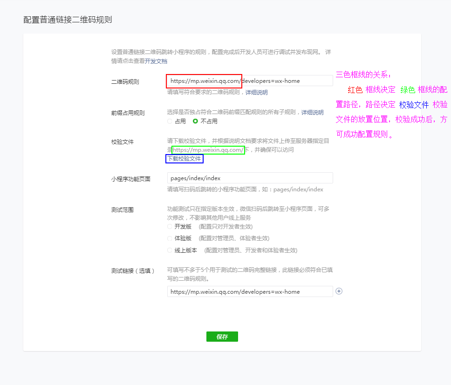Choose the 开发版 test scope option
This screenshot has height=385, width=451.
tap(169, 226)
